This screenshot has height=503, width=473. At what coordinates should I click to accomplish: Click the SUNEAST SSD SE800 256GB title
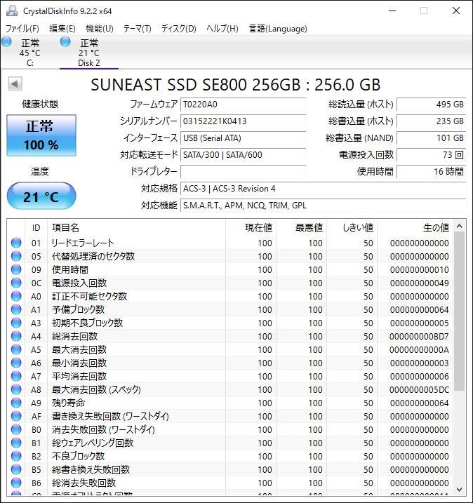tap(236, 85)
